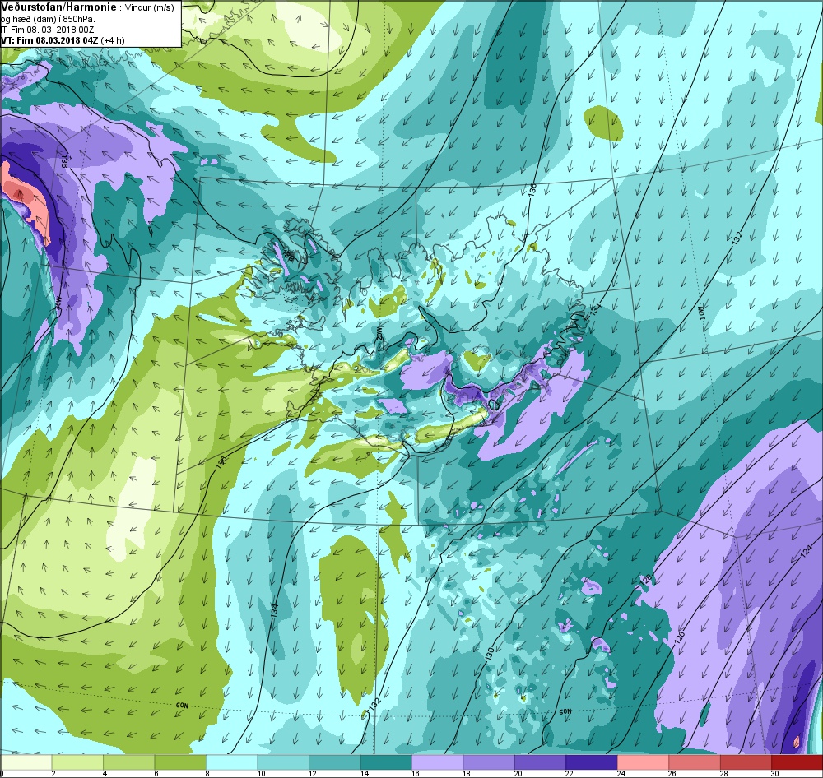Select the 24–26 m/s pink legend swatch
Viewport: 823px width, 778px height.
pos(644,762)
